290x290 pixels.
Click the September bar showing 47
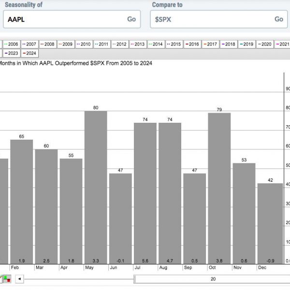tap(195, 218)
